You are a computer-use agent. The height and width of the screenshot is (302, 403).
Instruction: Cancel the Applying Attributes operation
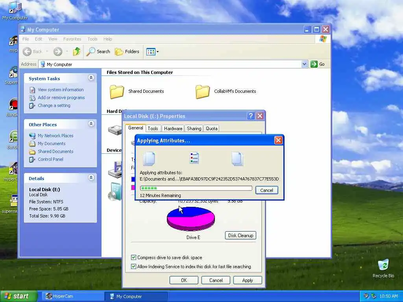point(266,190)
